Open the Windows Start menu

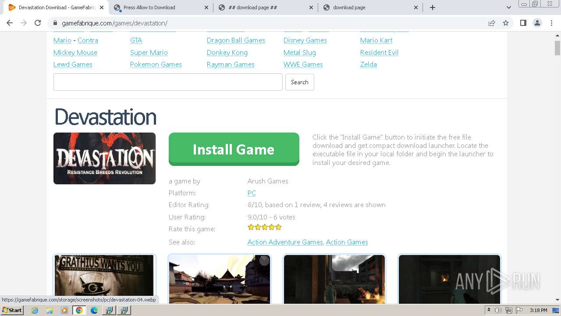12,310
